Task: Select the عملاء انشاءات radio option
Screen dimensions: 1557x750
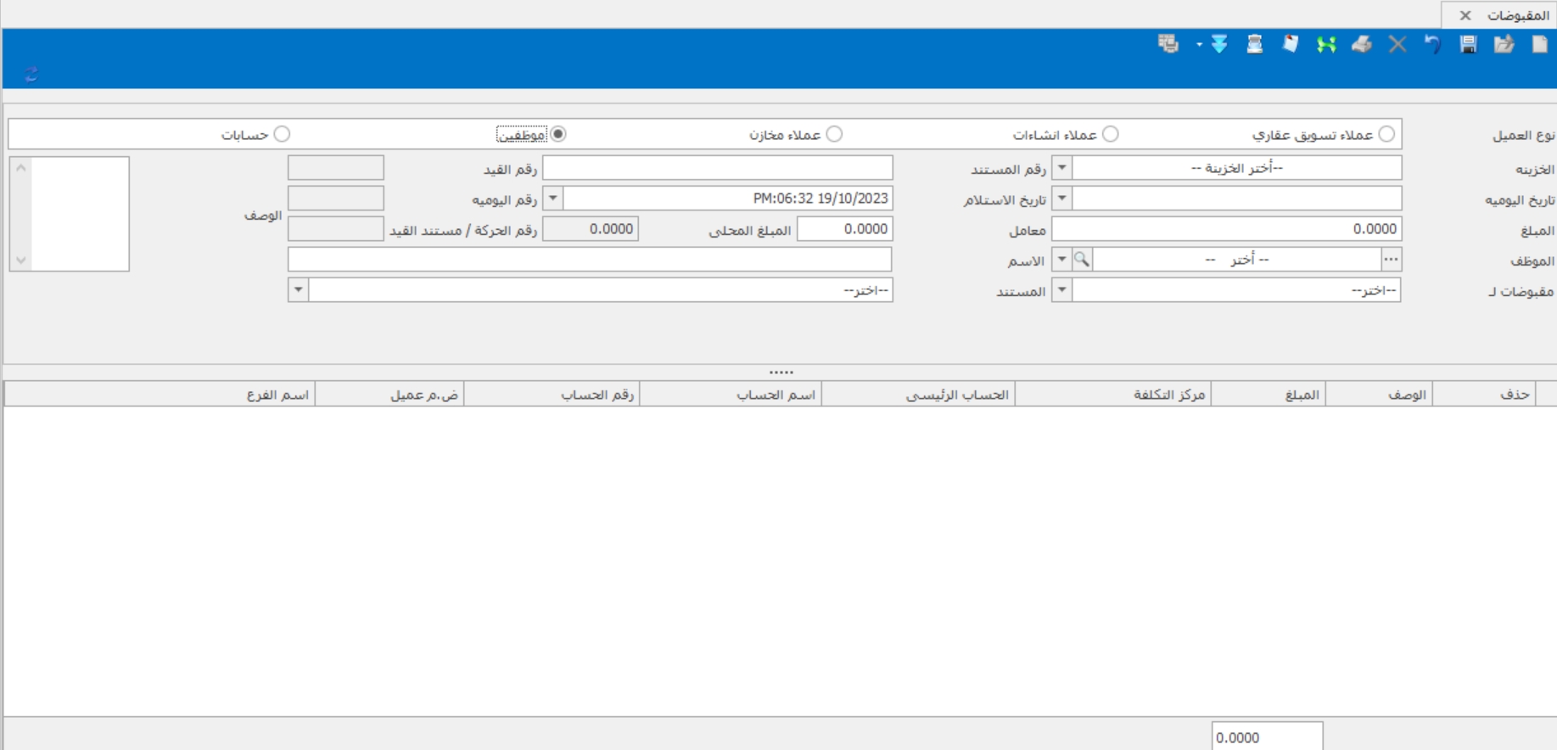Action: 1110,134
